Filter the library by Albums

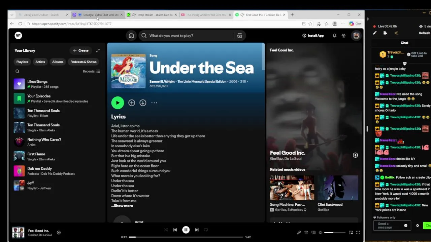(58, 62)
